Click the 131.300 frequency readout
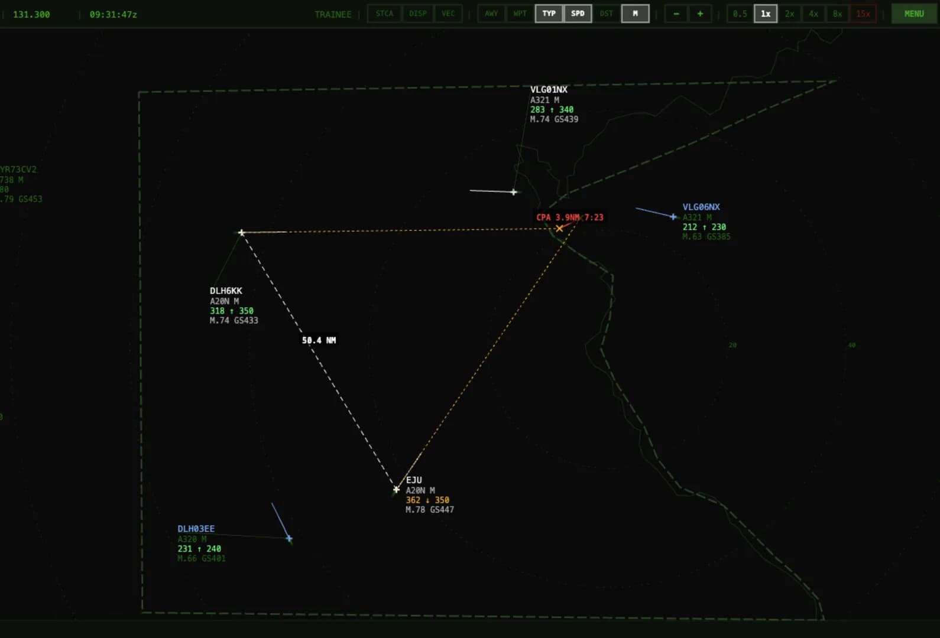Viewport: 940px width, 638px height. (x=31, y=14)
